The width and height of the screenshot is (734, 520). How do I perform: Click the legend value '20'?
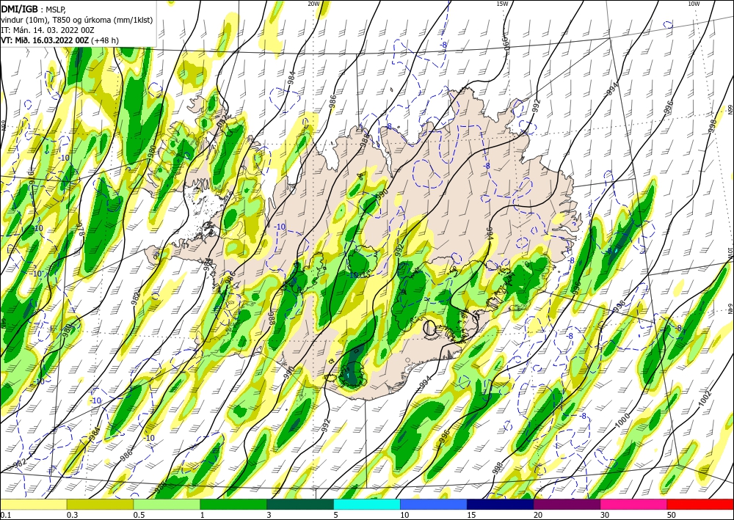coord(538,515)
